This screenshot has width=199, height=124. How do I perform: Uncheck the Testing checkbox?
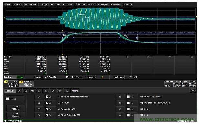7,99
